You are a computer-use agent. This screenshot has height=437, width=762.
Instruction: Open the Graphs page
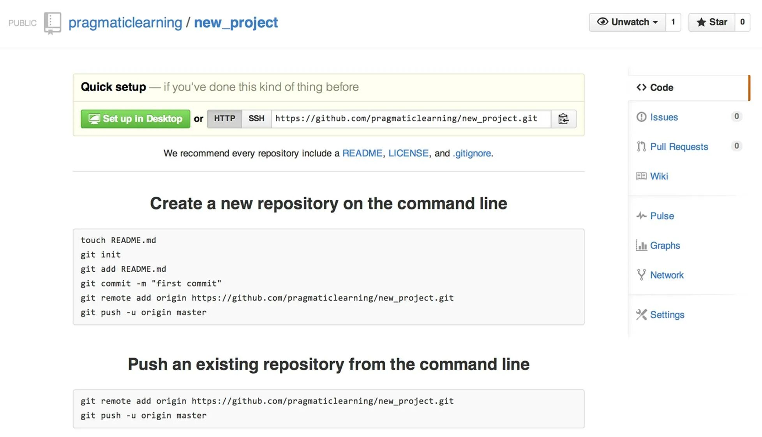[665, 246]
